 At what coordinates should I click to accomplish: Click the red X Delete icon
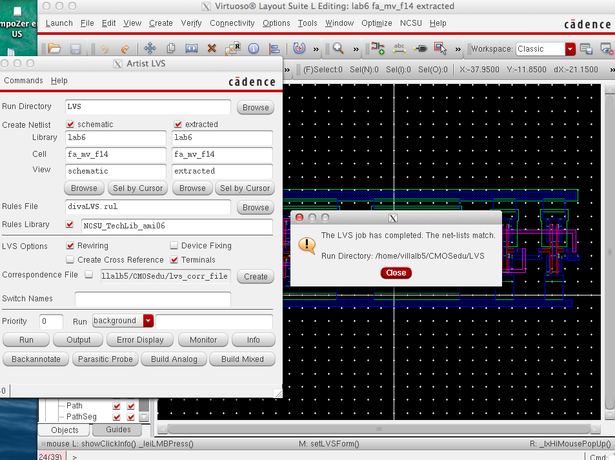(x=212, y=49)
